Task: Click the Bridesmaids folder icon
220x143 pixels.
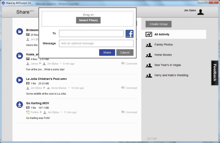Action: point(20,31)
